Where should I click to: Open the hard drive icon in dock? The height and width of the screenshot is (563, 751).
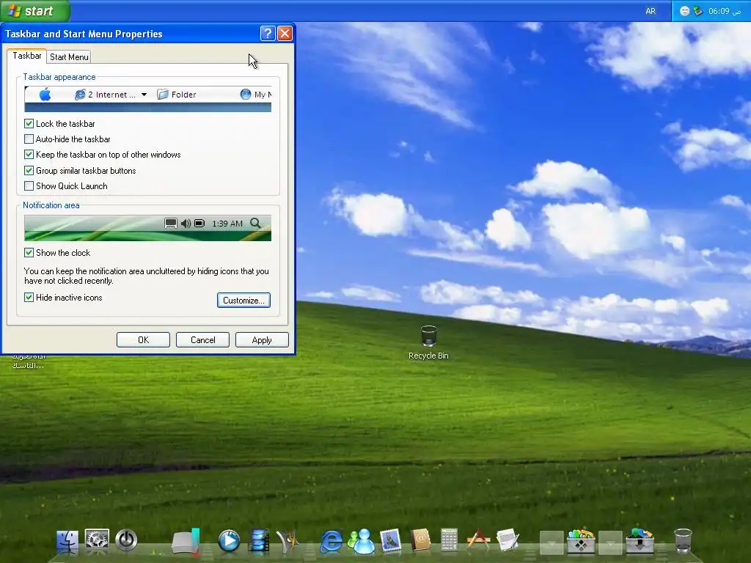(x=186, y=542)
